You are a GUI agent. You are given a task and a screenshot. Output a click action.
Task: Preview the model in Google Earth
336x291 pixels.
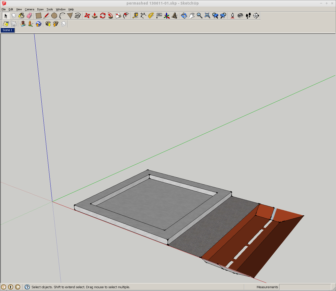click(39, 24)
